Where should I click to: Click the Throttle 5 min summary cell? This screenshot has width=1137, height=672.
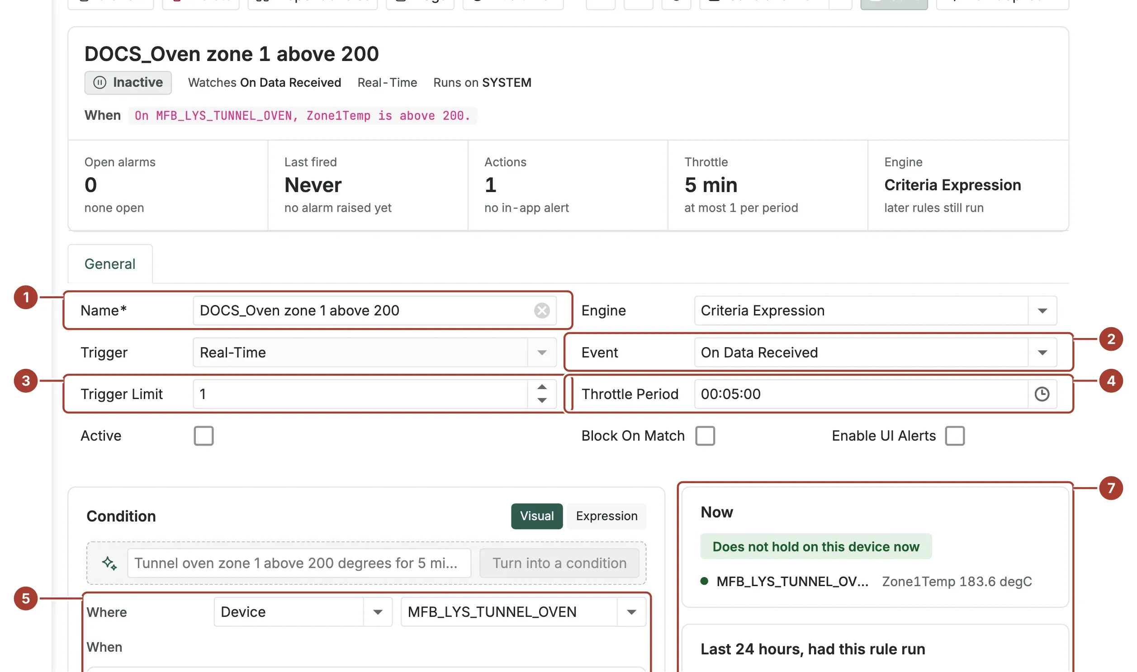pos(767,185)
